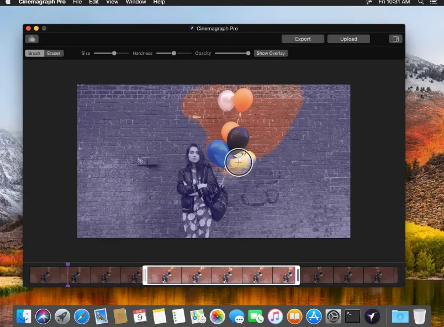Click the menu bar clock
444x327 pixels.
tap(394, 2)
